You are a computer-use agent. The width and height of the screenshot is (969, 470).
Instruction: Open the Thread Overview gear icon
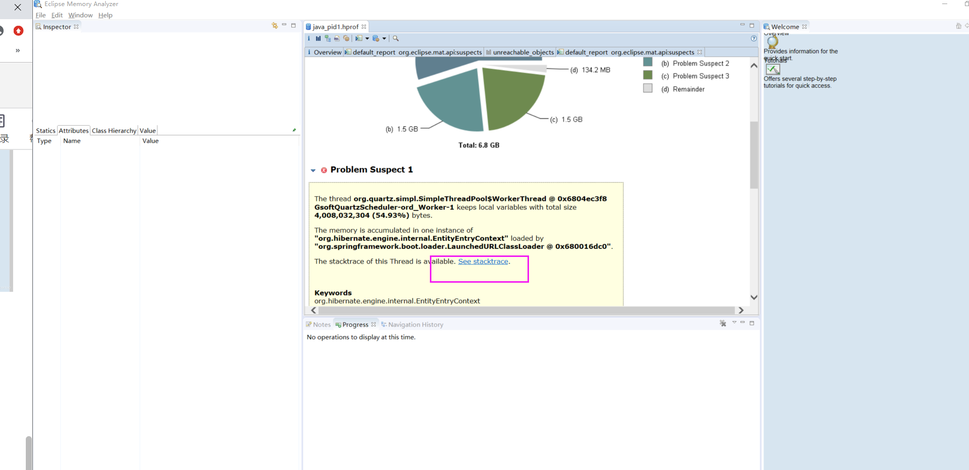click(346, 38)
